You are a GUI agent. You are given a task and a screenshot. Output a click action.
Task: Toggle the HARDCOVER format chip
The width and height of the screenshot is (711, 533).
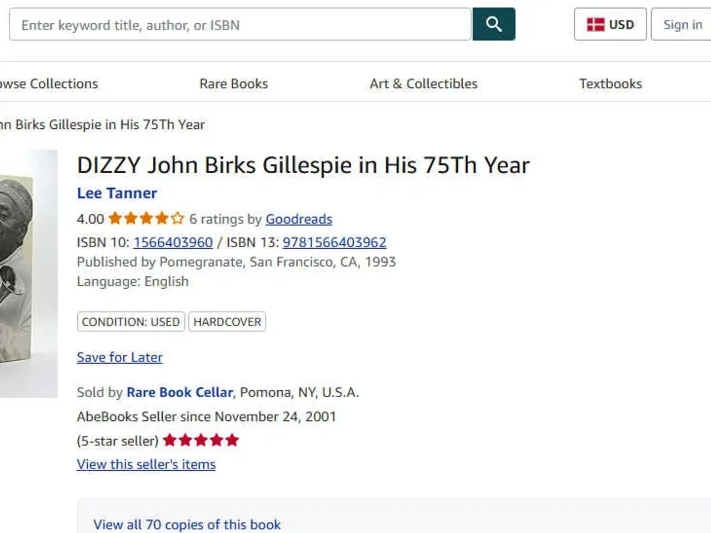click(x=227, y=321)
